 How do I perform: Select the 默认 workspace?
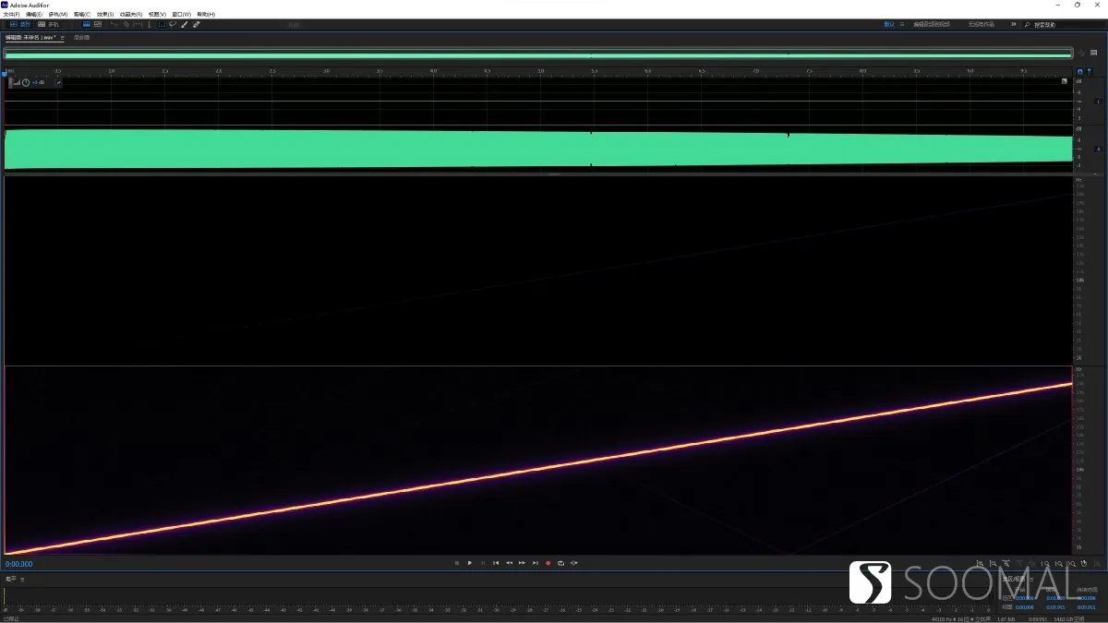[x=889, y=24]
